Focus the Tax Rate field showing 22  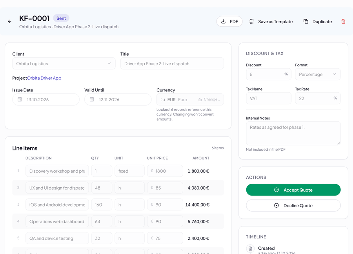click(x=318, y=98)
